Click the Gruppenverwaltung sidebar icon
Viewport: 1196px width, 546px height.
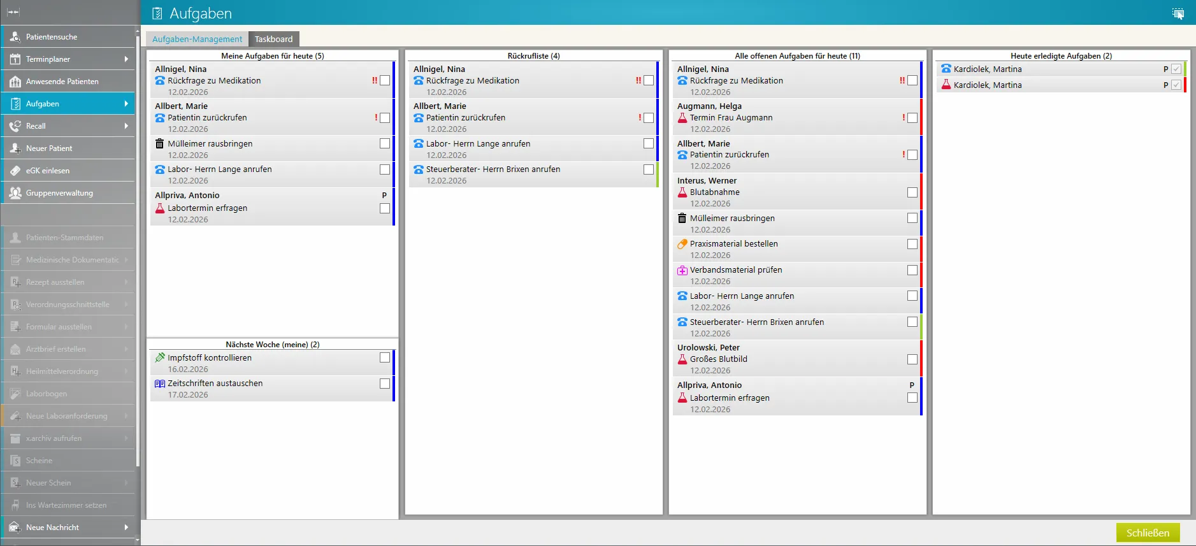tap(15, 193)
